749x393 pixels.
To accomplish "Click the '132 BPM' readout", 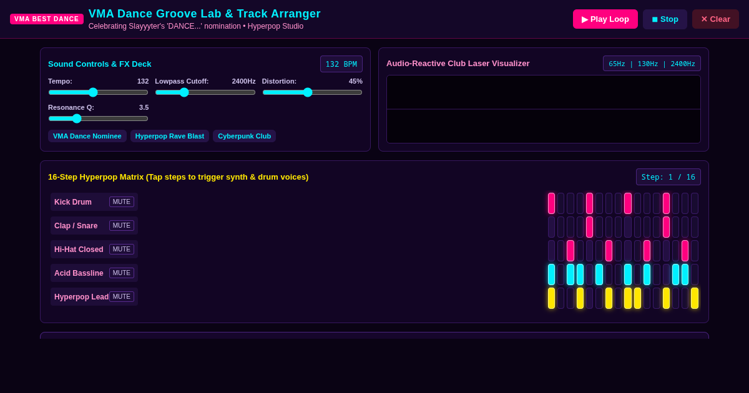I will [341, 64].
